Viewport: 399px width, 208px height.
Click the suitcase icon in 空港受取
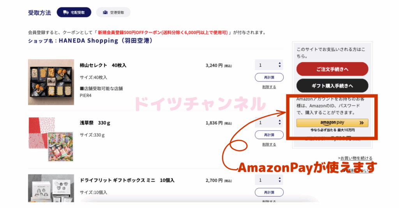[x=105, y=12]
